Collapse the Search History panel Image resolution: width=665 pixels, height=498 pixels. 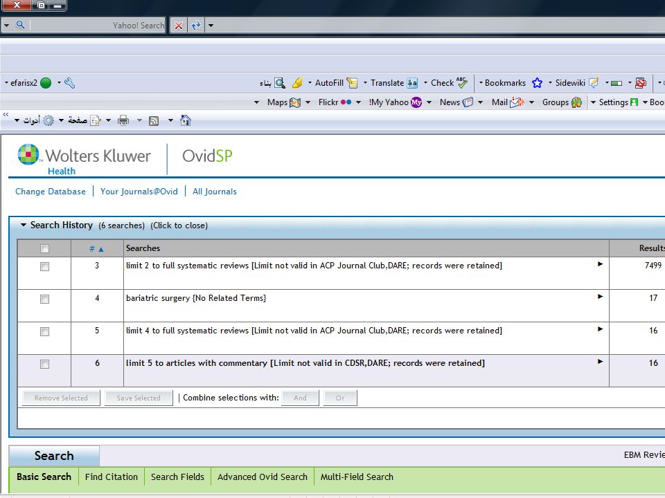pos(24,225)
